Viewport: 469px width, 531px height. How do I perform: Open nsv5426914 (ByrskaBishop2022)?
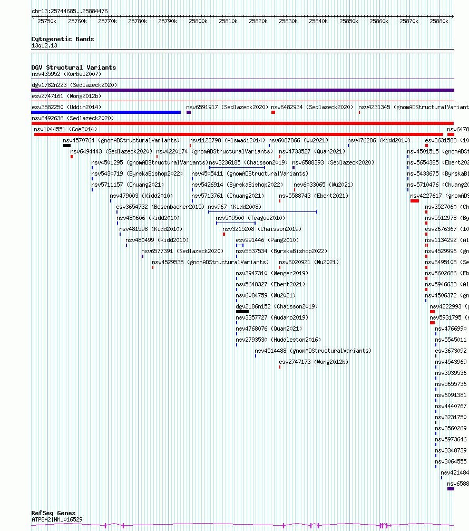pyautogui.click(x=237, y=185)
